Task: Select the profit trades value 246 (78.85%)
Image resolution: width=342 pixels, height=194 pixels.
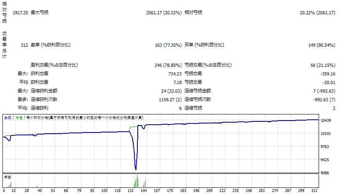Action: tap(168, 65)
